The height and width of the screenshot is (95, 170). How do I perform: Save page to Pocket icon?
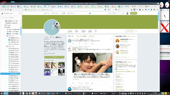[116, 9]
